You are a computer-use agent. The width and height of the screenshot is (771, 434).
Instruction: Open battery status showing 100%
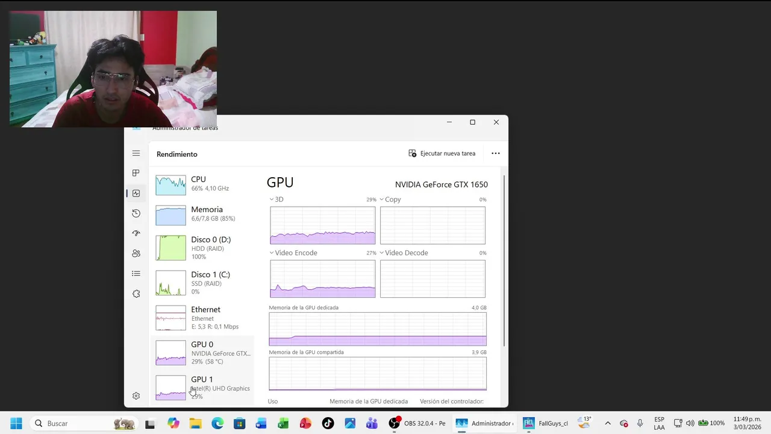tap(711, 423)
